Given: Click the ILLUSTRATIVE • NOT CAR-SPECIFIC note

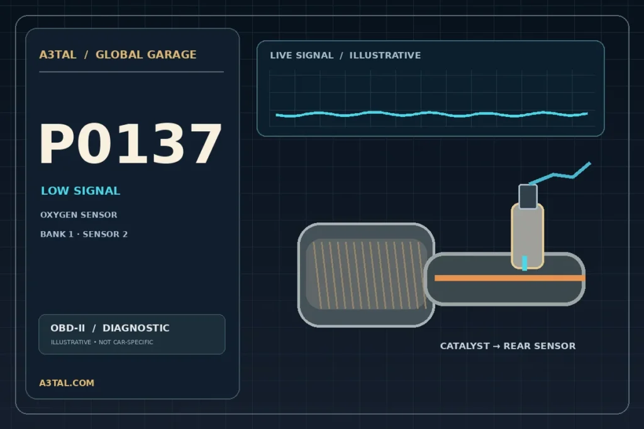Looking at the screenshot, I should pos(102,342).
